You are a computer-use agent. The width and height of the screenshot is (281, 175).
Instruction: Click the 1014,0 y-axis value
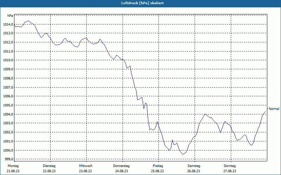[8, 24]
